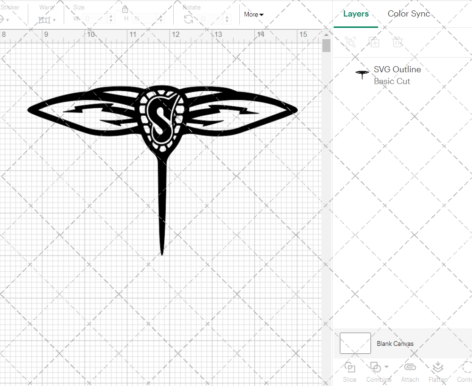Screen dimensions: 472x386
Task: Click the Sticker tool icon
Action: [x=2, y=19]
